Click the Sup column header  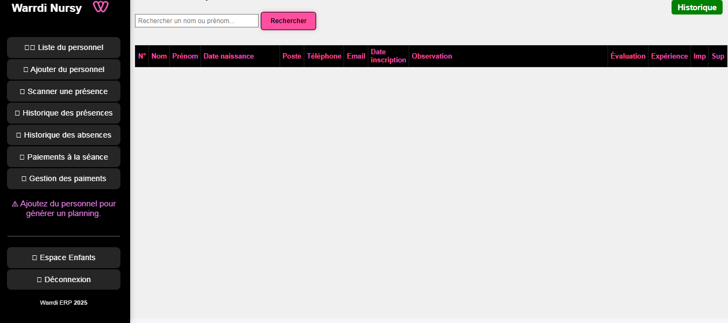click(x=718, y=56)
